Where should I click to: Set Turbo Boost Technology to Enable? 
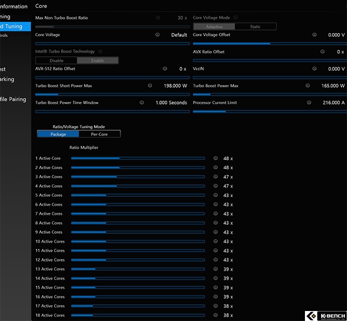pyautogui.click(x=98, y=60)
